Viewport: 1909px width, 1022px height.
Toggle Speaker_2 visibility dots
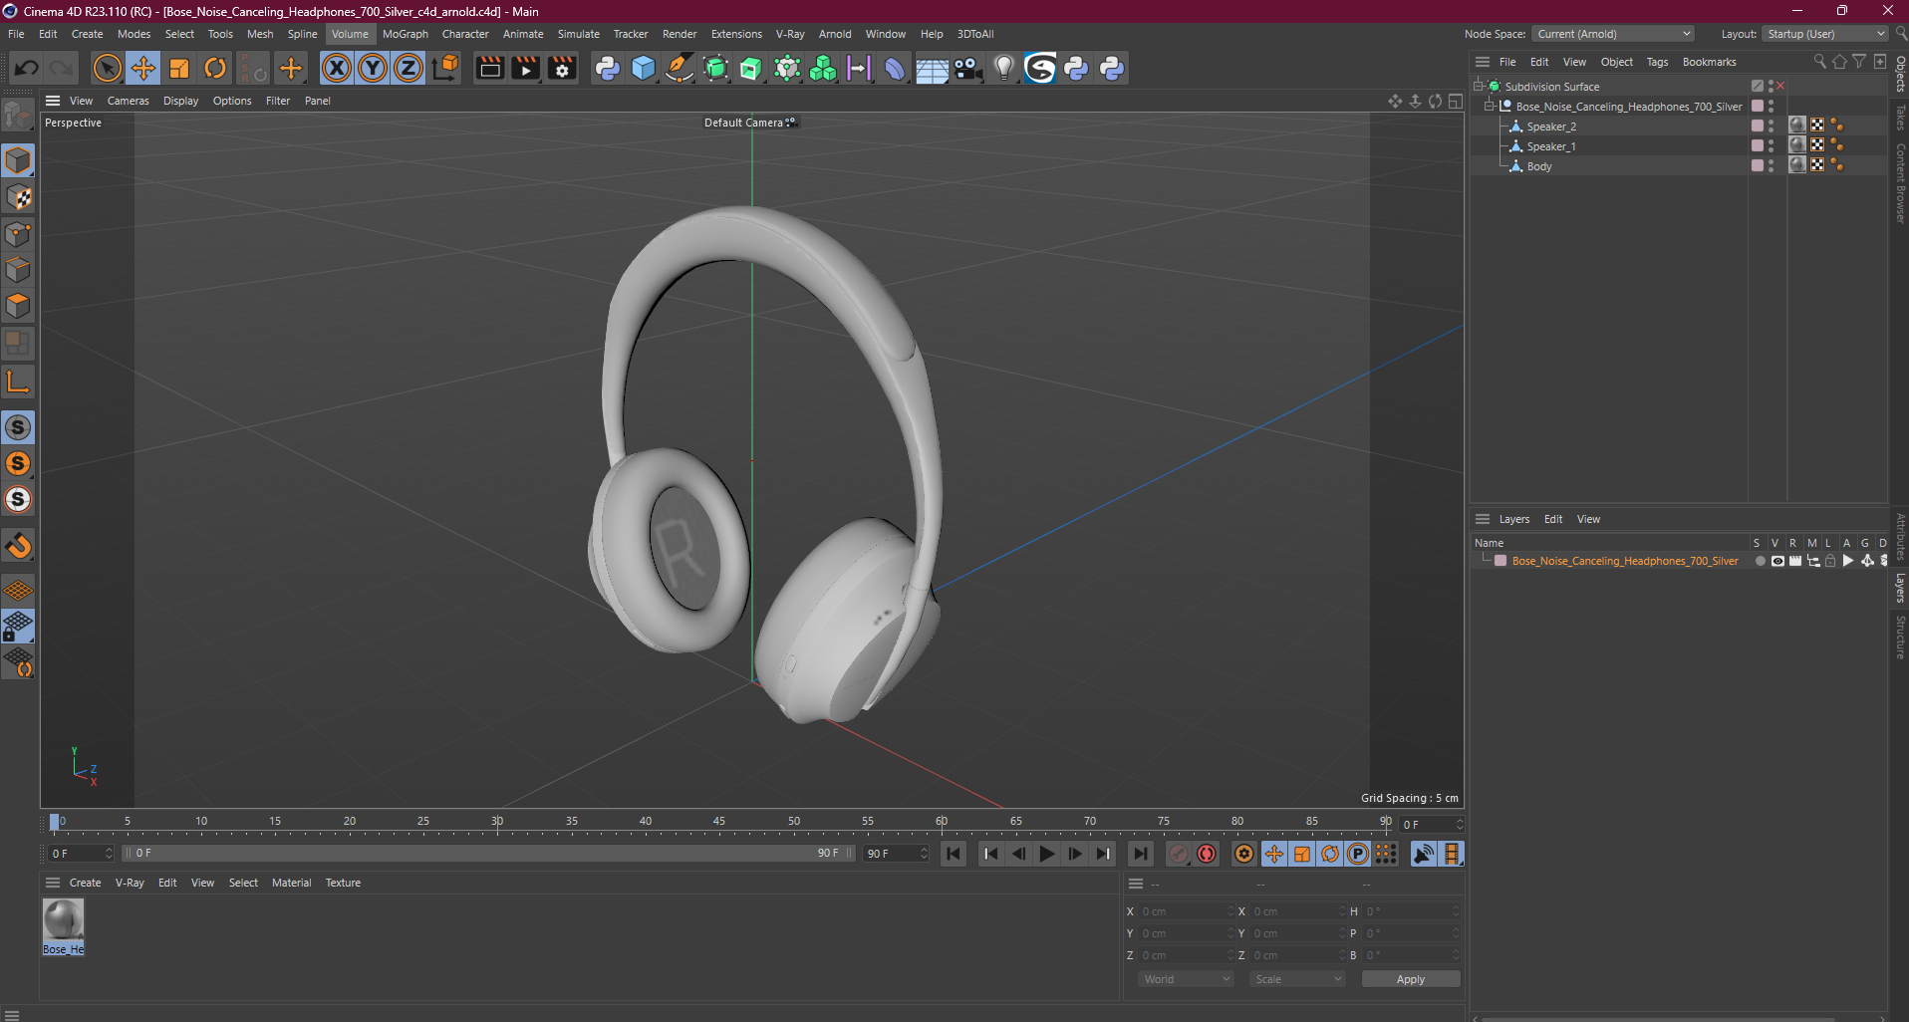pos(1771,127)
